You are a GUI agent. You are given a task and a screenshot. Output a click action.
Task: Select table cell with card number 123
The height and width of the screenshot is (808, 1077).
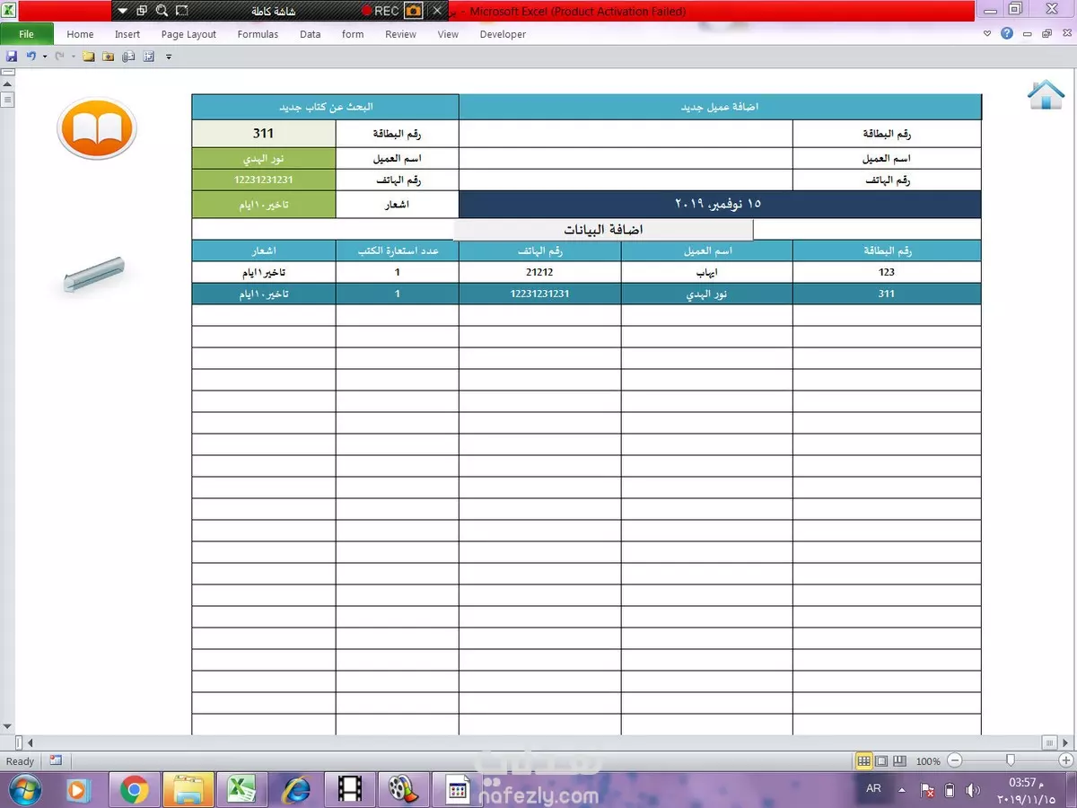tap(887, 272)
